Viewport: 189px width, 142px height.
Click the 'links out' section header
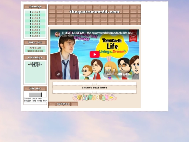(x=35, y=42)
